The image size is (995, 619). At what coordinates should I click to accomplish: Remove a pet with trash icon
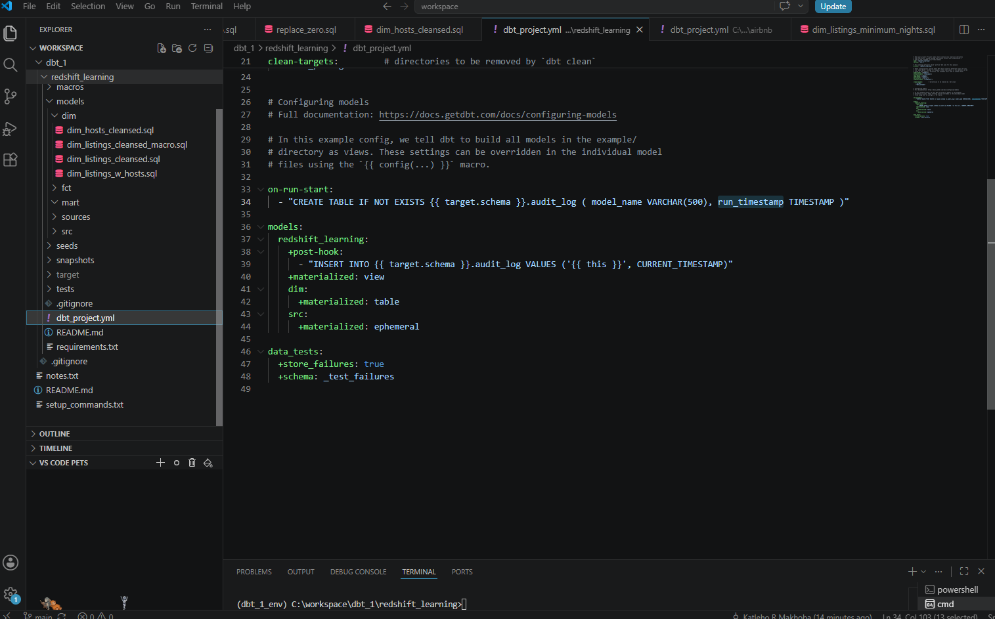click(x=192, y=463)
